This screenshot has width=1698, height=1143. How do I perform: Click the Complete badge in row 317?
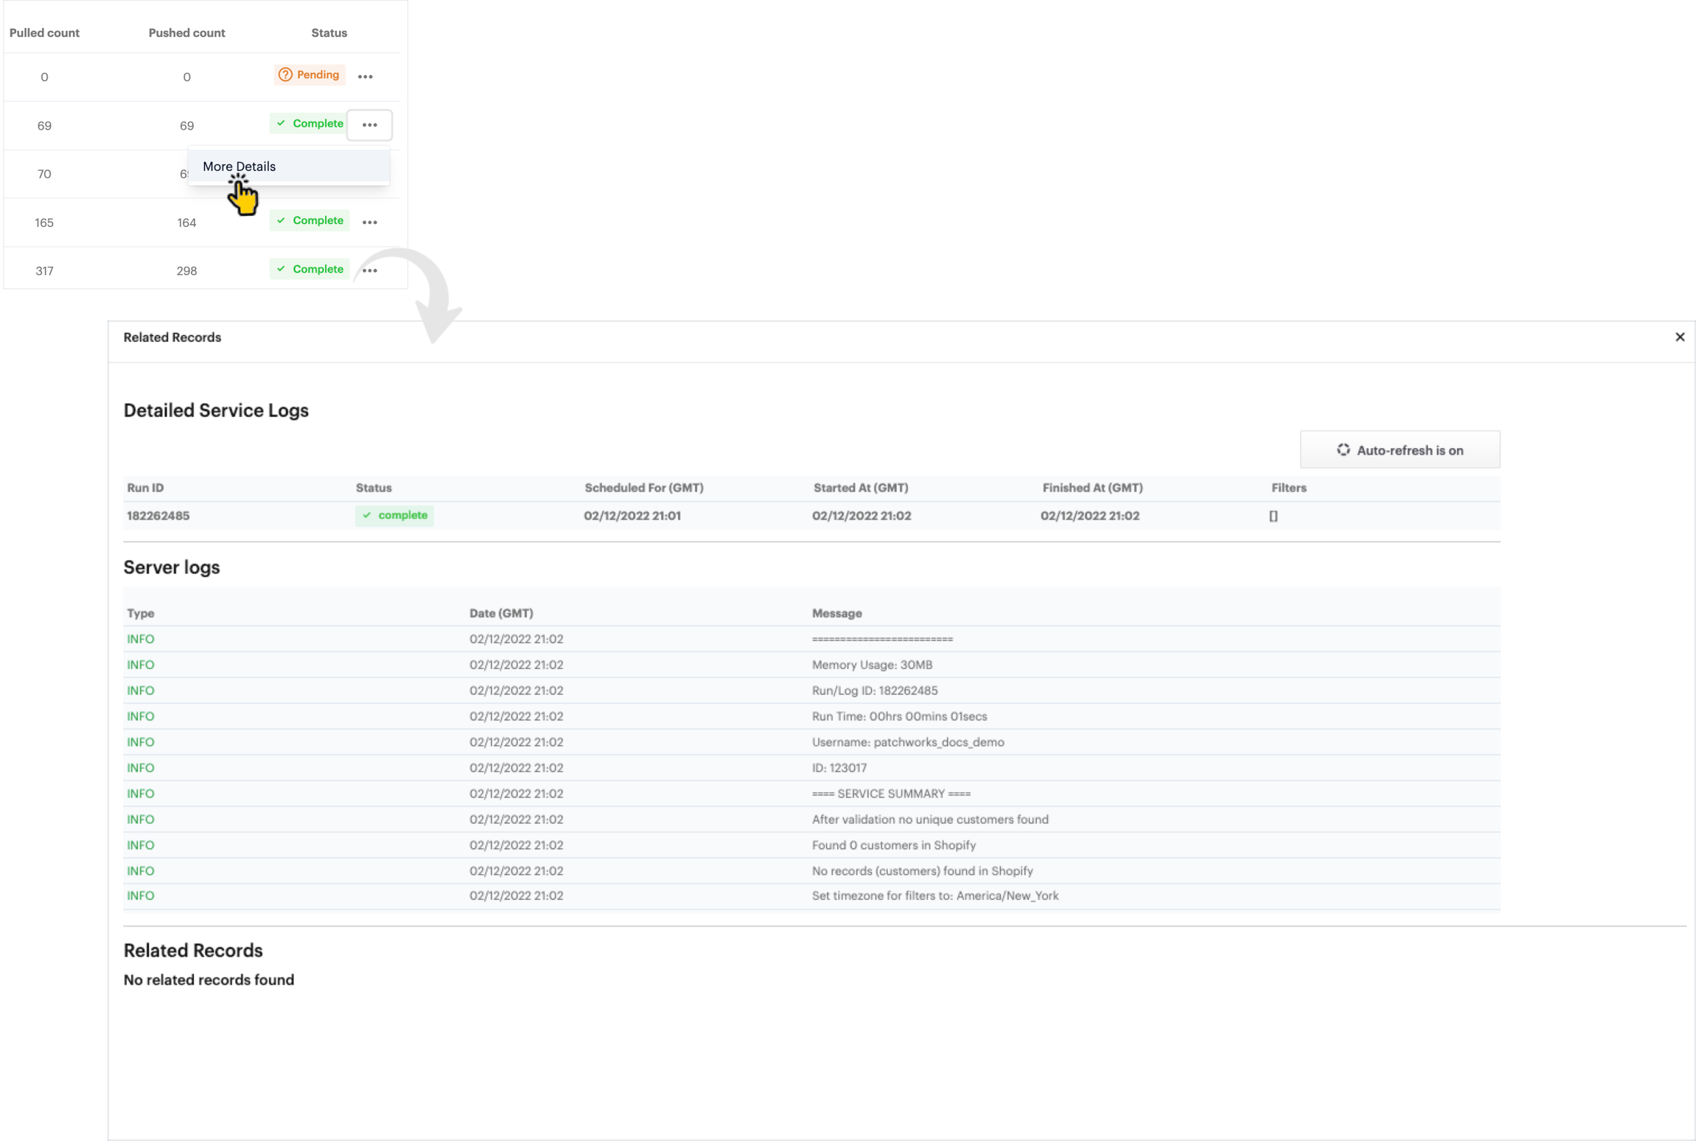[310, 269]
